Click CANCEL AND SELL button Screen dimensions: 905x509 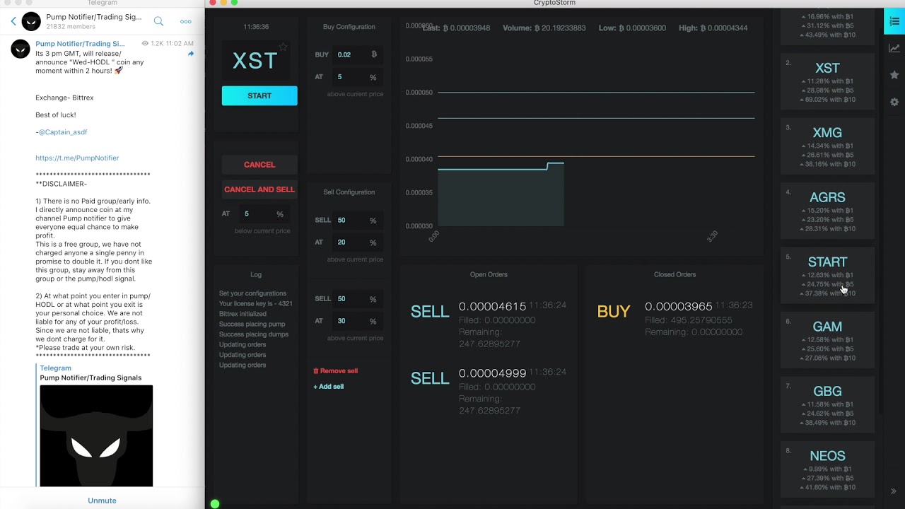click(259, 189)
